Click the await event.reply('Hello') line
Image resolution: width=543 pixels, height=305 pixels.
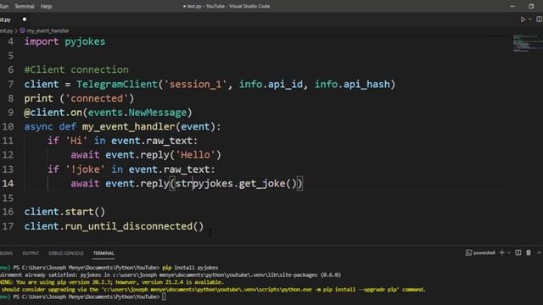point(146,155)
